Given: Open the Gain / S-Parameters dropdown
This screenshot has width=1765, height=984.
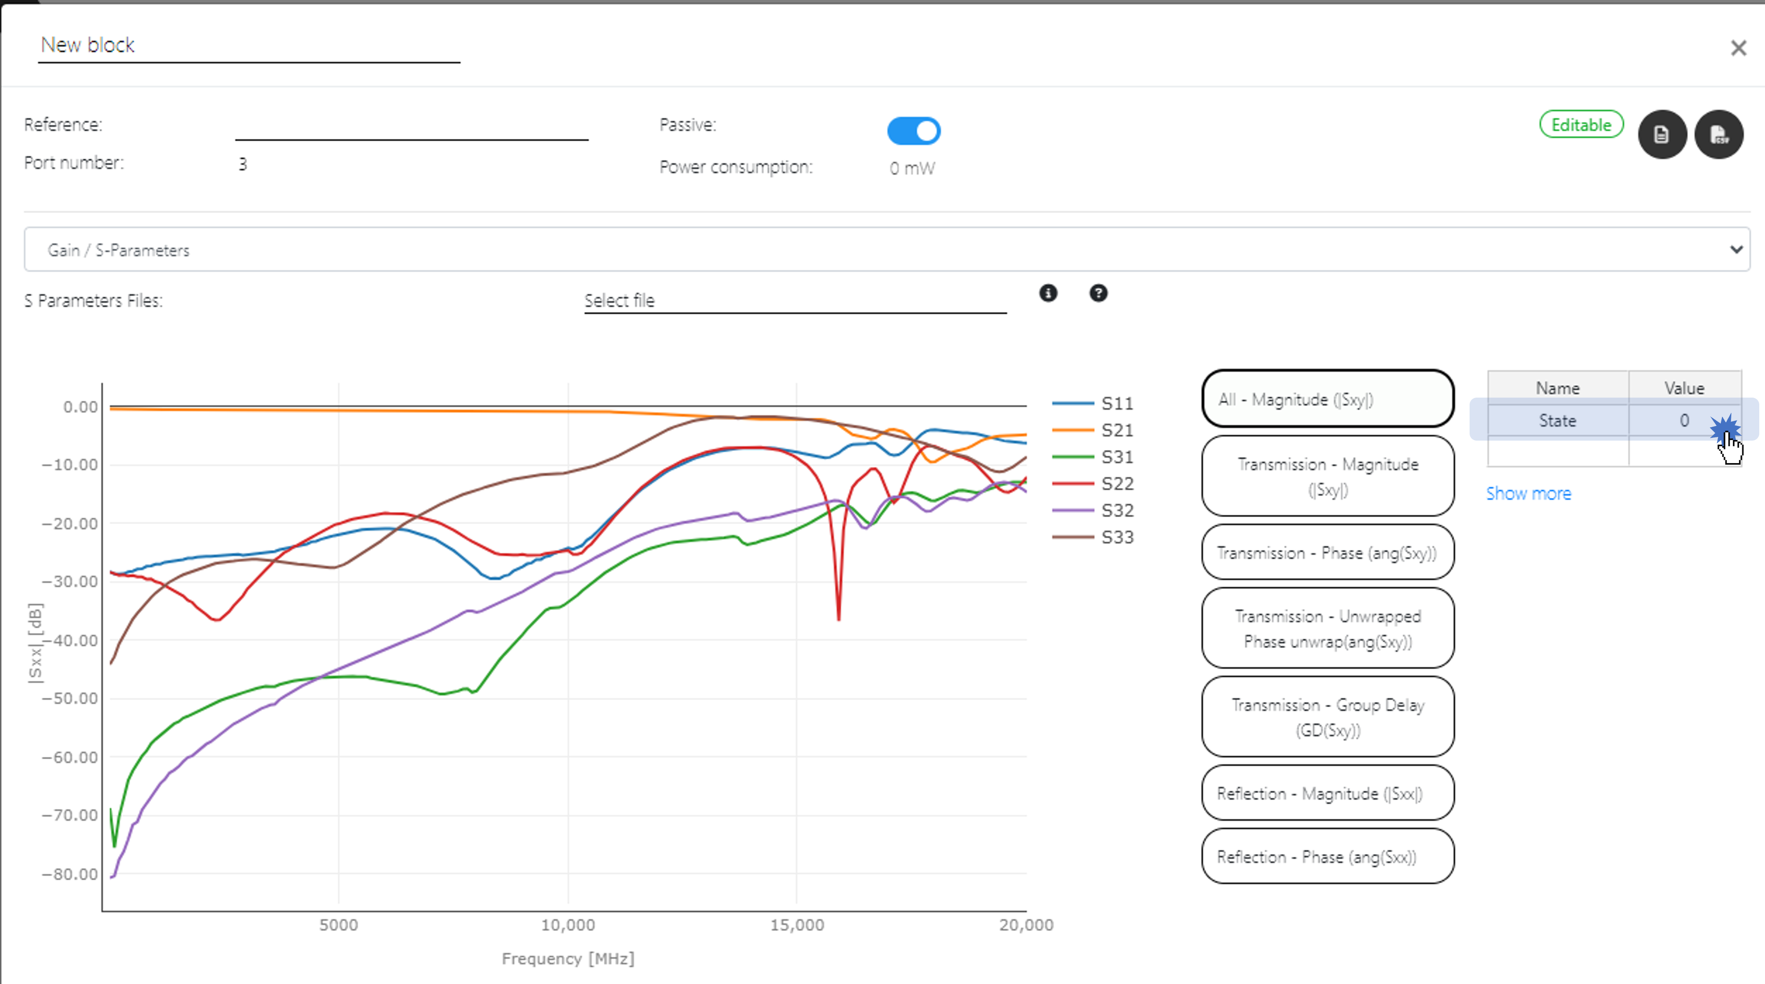Looking at the screenshot, I should coord(887,249).
